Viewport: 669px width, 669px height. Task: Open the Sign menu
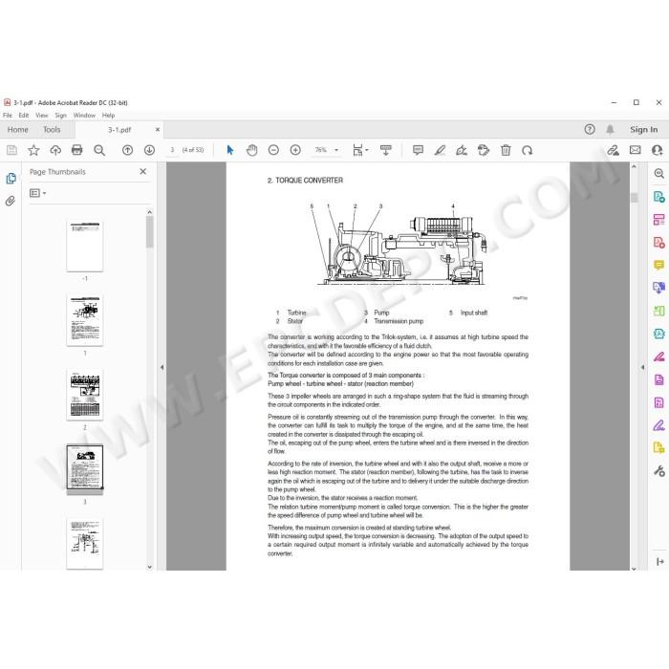pyautogui.click(x=60, y=116)
